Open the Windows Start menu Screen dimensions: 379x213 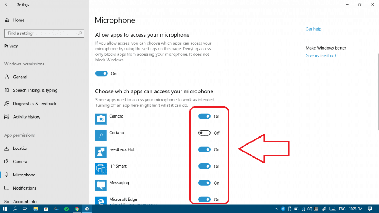pos(5,209)
